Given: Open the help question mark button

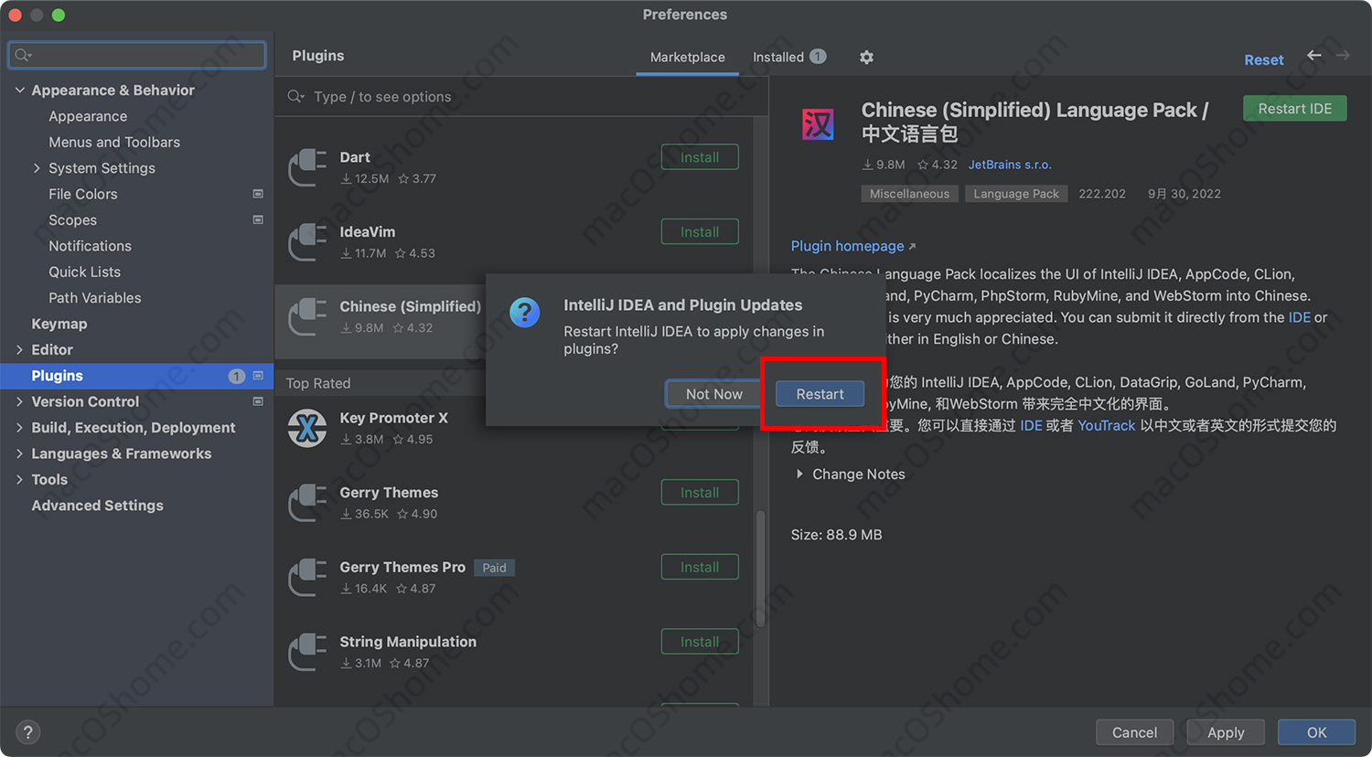Looking at the screenshot, I should pos(27,732).
